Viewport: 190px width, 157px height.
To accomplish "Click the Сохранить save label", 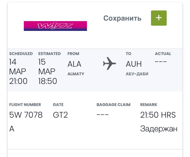I will 122,18.
